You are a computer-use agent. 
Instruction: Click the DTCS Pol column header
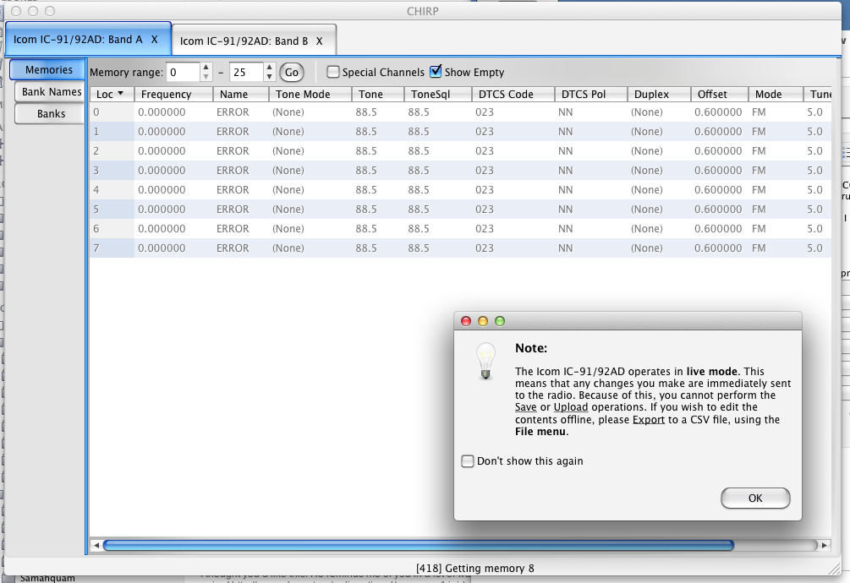tap(591, 94)
